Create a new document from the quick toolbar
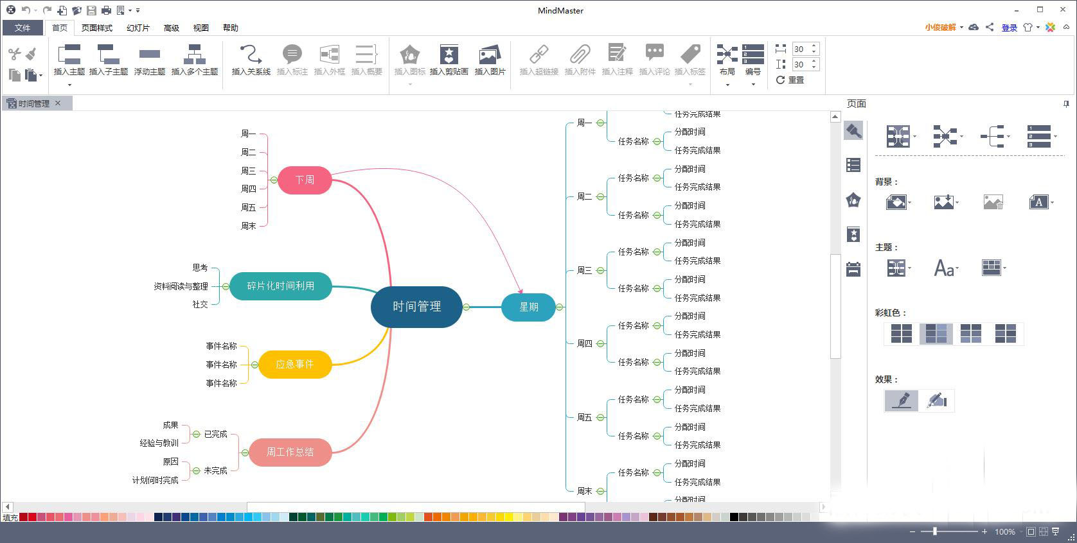Viewport: 1077px width, 543px height. tap(62, 10)
